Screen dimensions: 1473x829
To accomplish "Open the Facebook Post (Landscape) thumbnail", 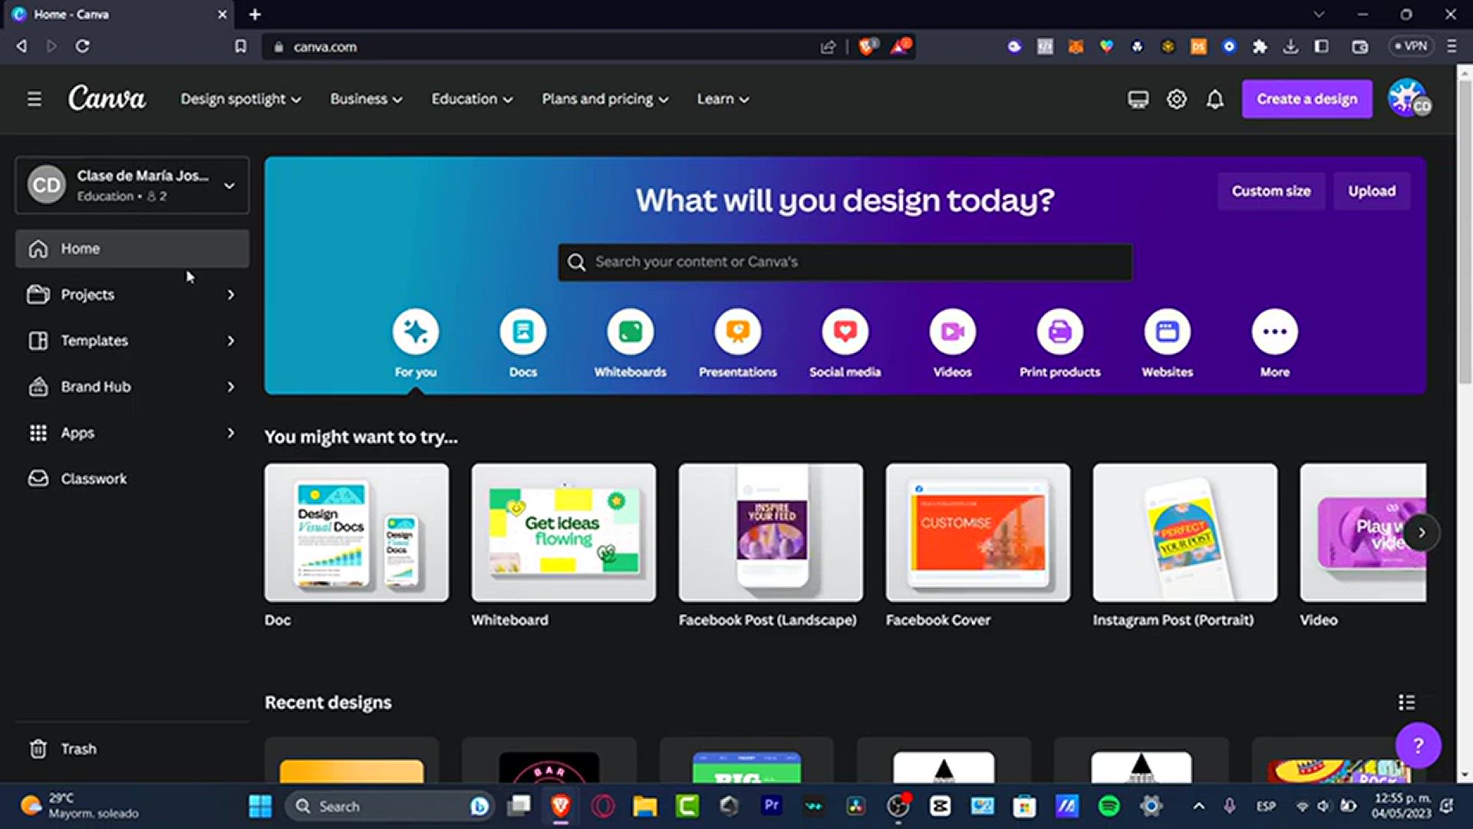I will tap(771, 533).
